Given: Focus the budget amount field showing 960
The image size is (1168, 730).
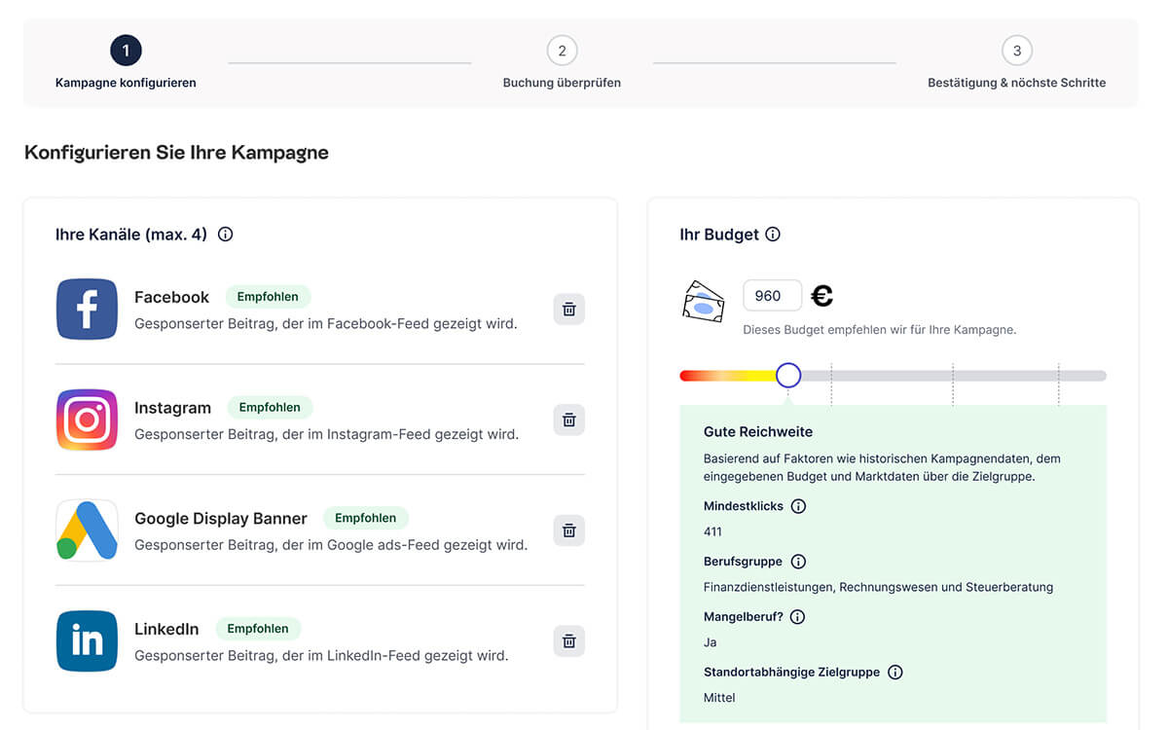Looking at the screenshot, I should (x=772, y=296).
